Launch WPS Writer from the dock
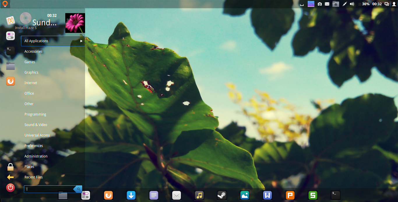 (x=267, y=195)
